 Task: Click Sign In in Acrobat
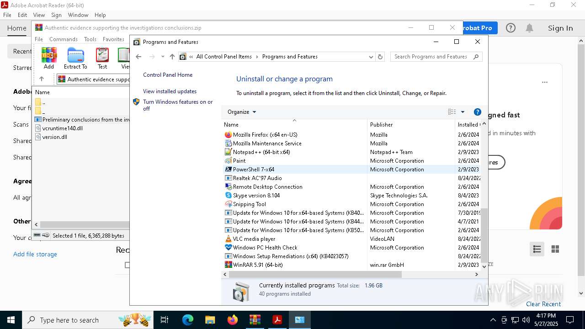pyautogui.click(x=560, y=28)
